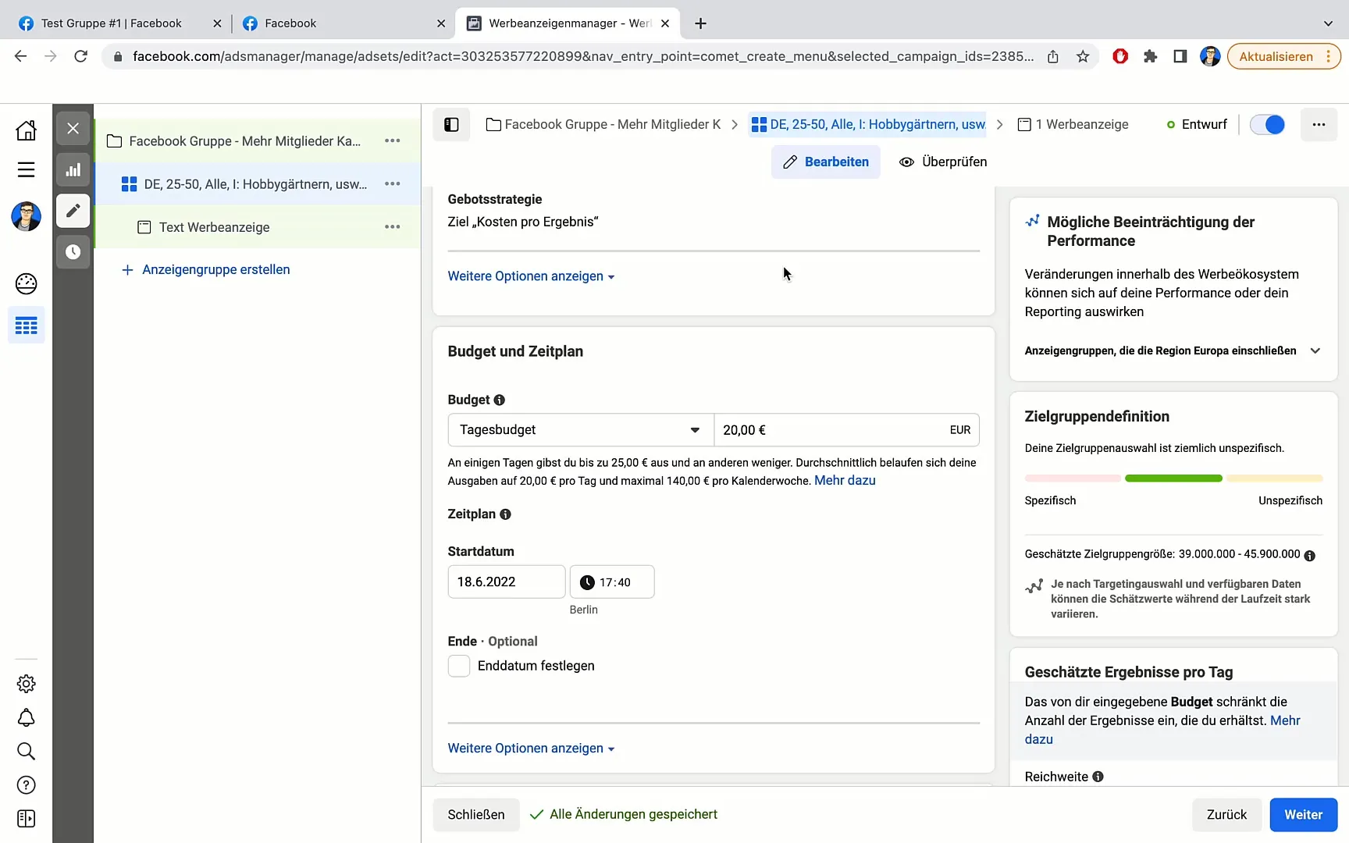The height and width of the screenshot is (843, 1349).
Task: Click the audience size info icon
Action: coord(1309,555)
